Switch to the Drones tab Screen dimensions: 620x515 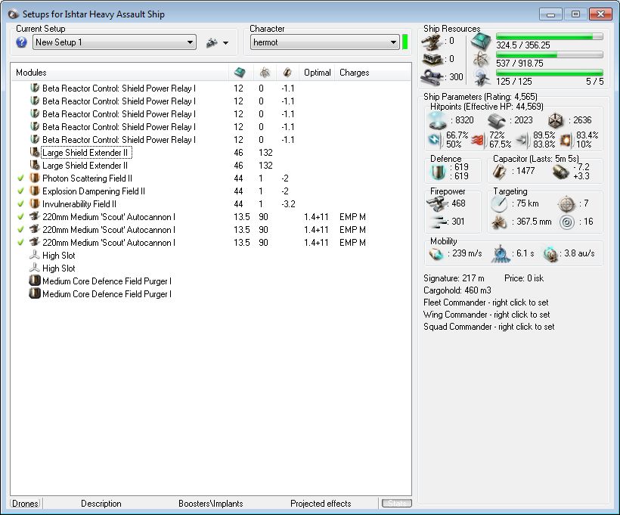coord(25,504)
